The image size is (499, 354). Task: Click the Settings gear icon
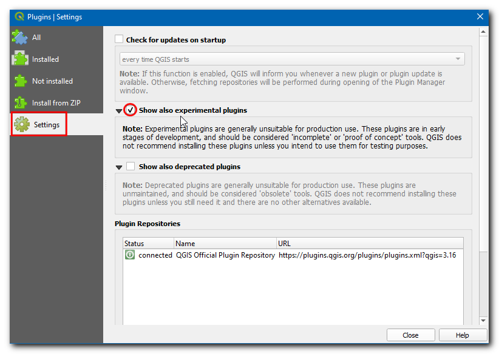coord(22,124)
